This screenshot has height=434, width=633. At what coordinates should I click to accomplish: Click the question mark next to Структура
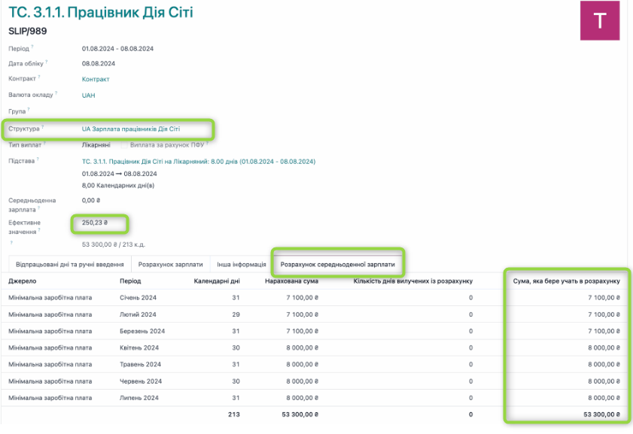click(x=43, y=127)
